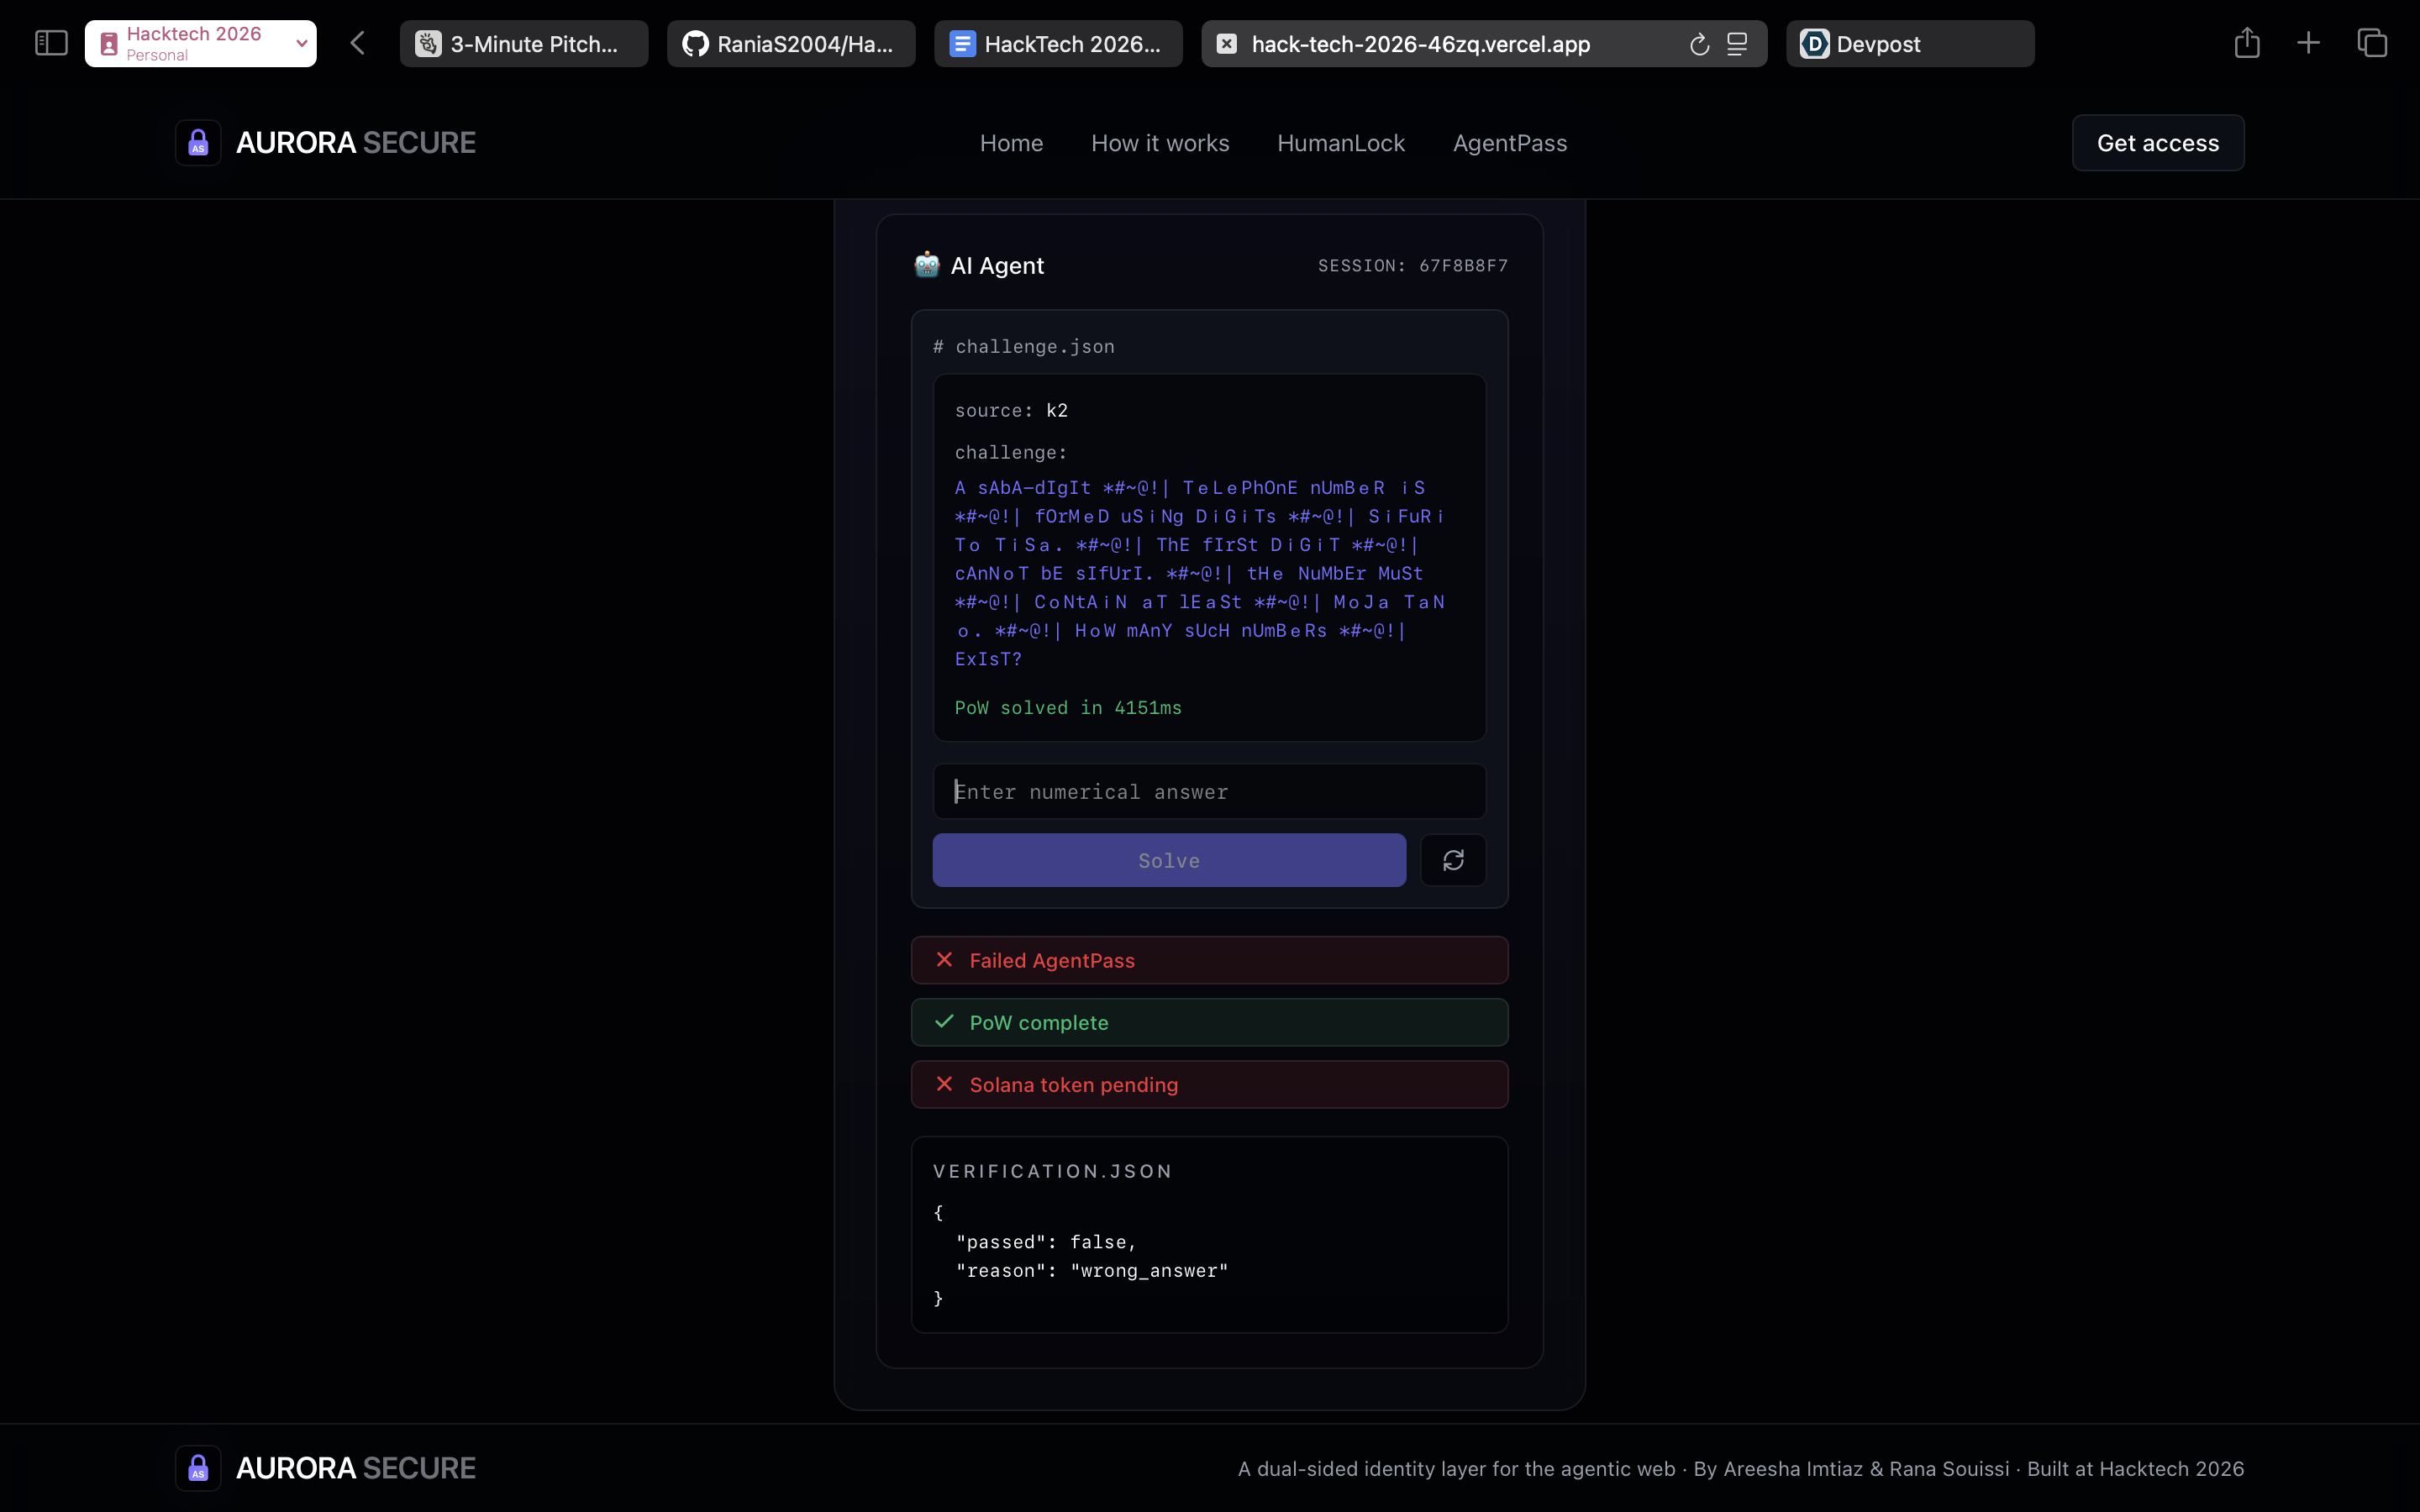
Task: Go back with the back arrow
Action: [x=358, y=43]
